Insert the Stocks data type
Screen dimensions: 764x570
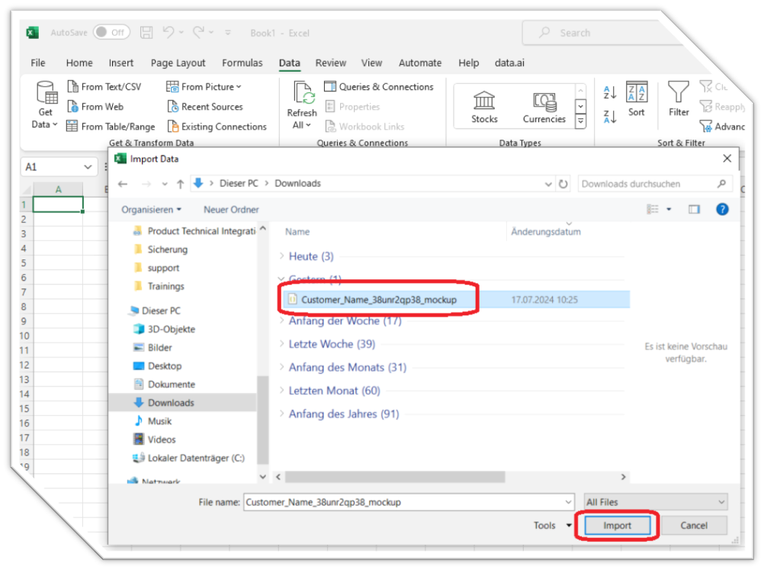(484, 106)
